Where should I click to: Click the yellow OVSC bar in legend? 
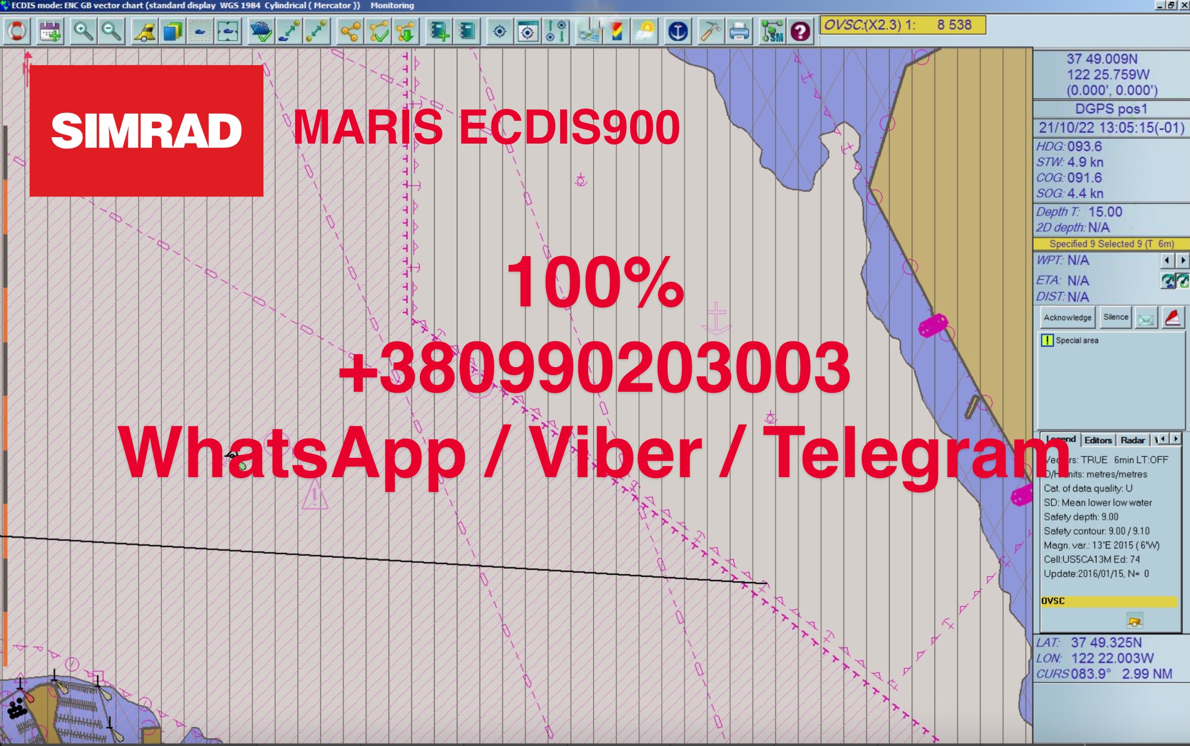click(1109, 601)
